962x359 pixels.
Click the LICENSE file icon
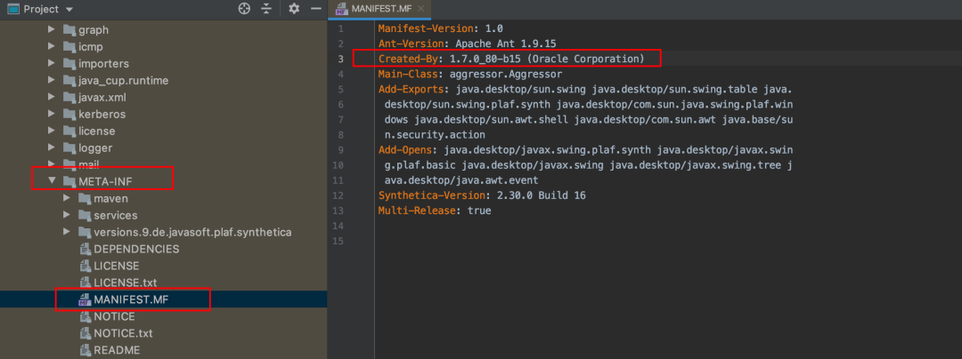click(85, 266)
